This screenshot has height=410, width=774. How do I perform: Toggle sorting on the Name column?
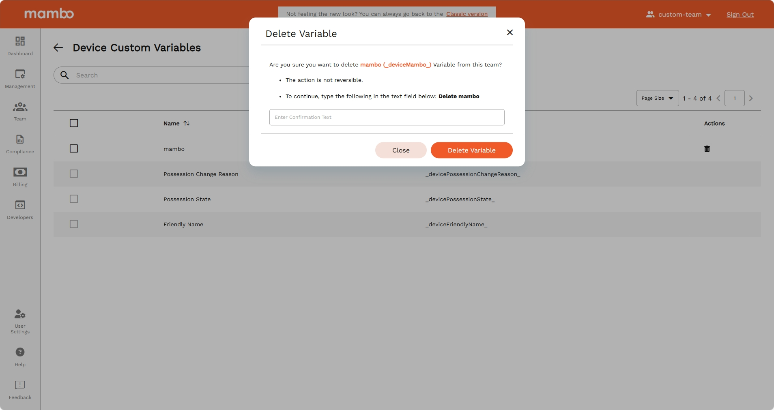[x=186, y=123]
